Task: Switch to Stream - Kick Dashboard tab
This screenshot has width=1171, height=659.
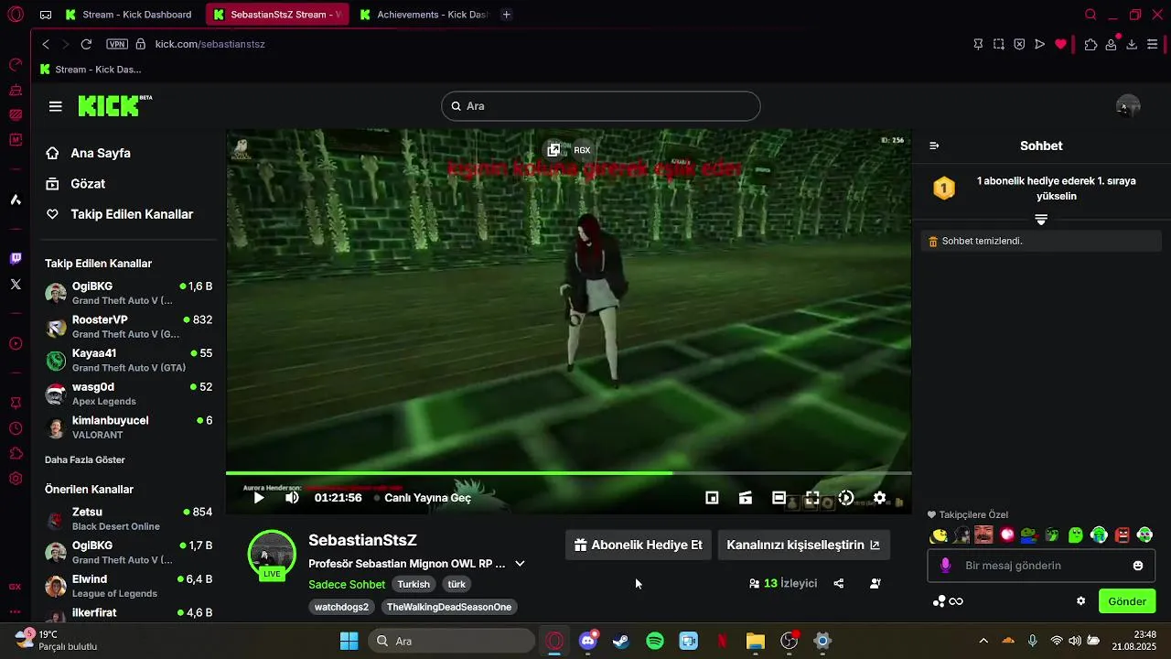Action: pos(128,15)
